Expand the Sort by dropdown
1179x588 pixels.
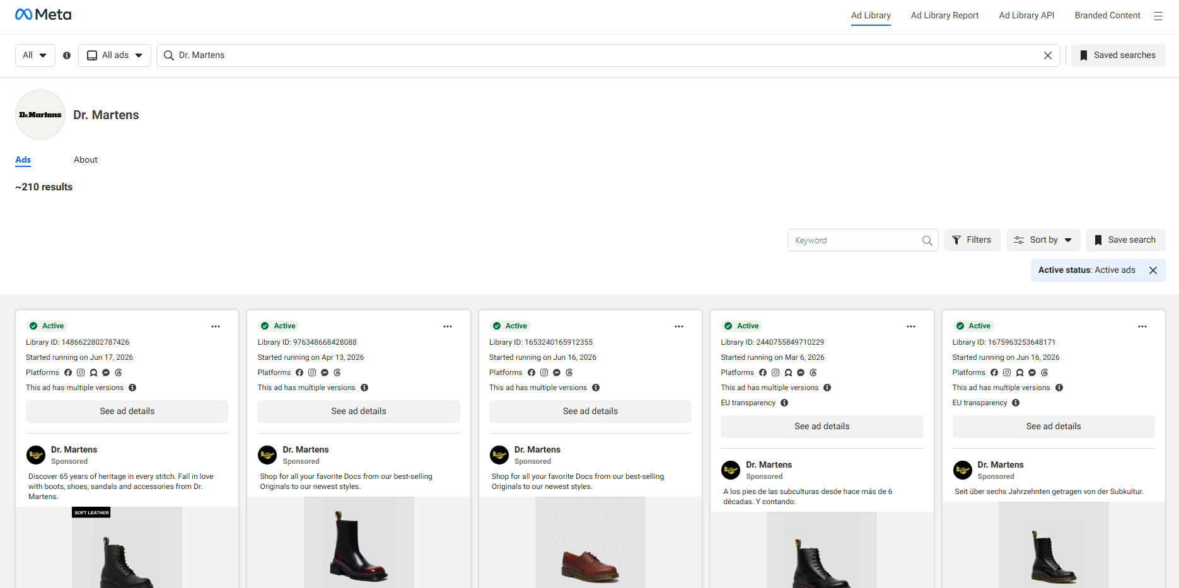coord(1043,240)
